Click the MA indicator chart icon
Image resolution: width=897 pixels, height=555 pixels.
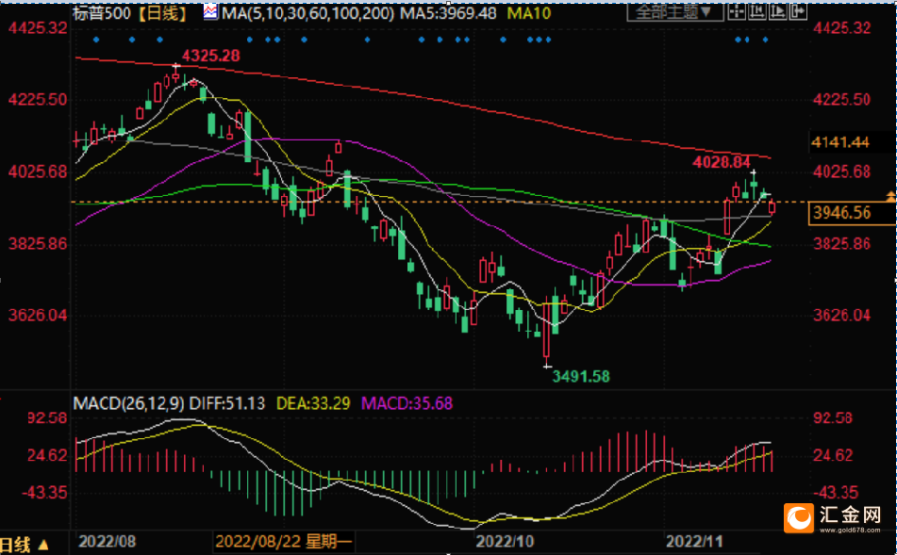210,12
